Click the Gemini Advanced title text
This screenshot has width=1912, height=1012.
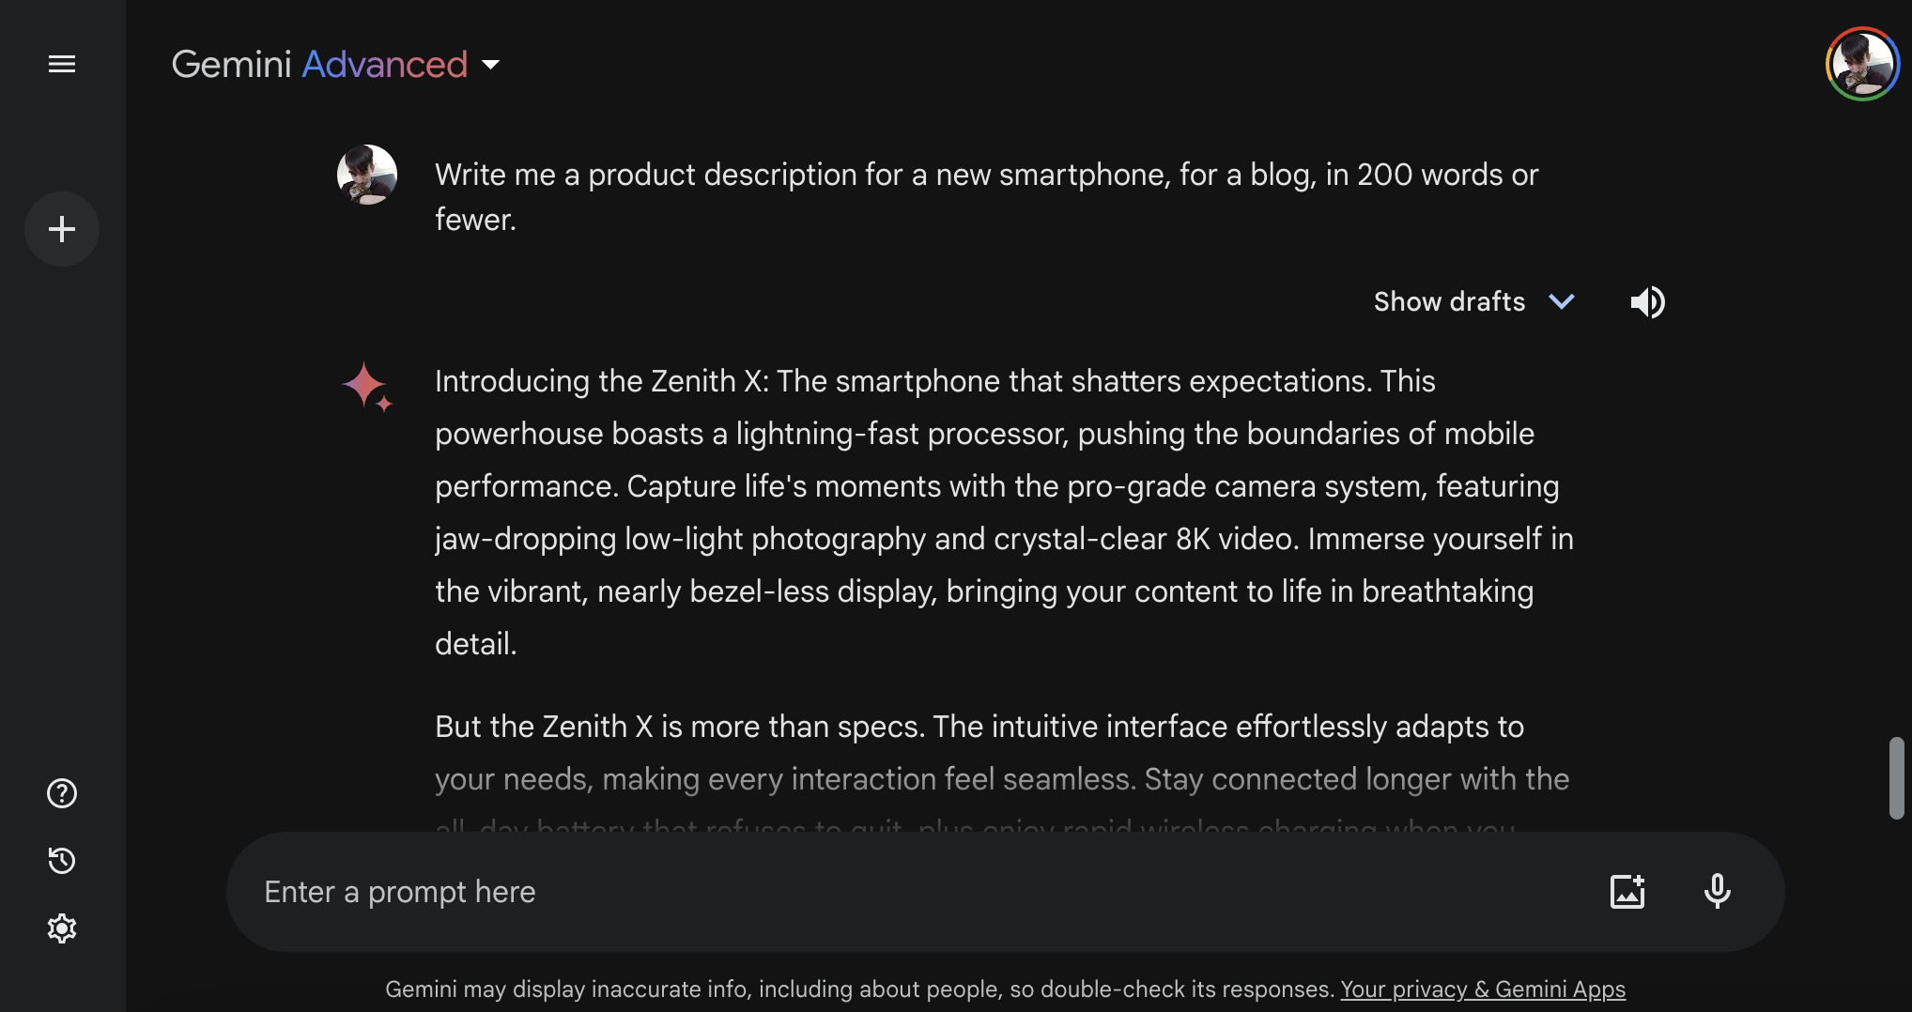[x=319, y=65]
